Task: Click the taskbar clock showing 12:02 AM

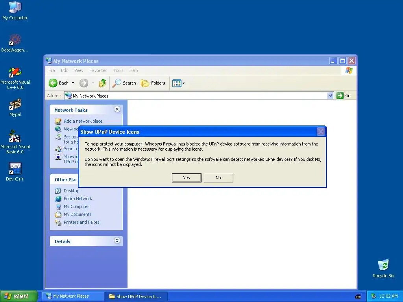Action: pyautogui.click(x=388, y=296)
